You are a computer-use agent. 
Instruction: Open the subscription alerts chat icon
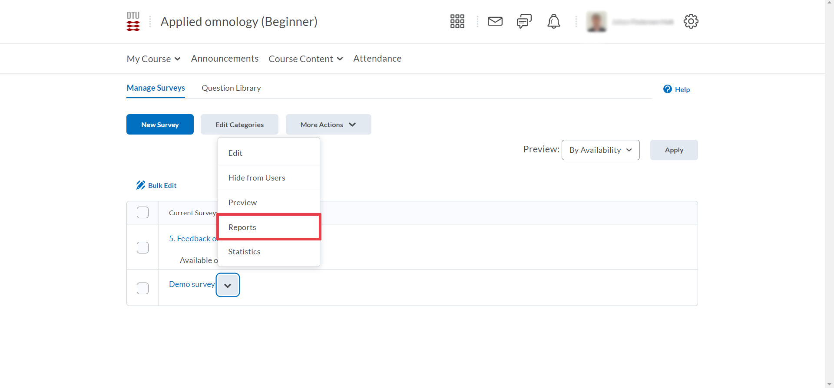tap(524, 21)
